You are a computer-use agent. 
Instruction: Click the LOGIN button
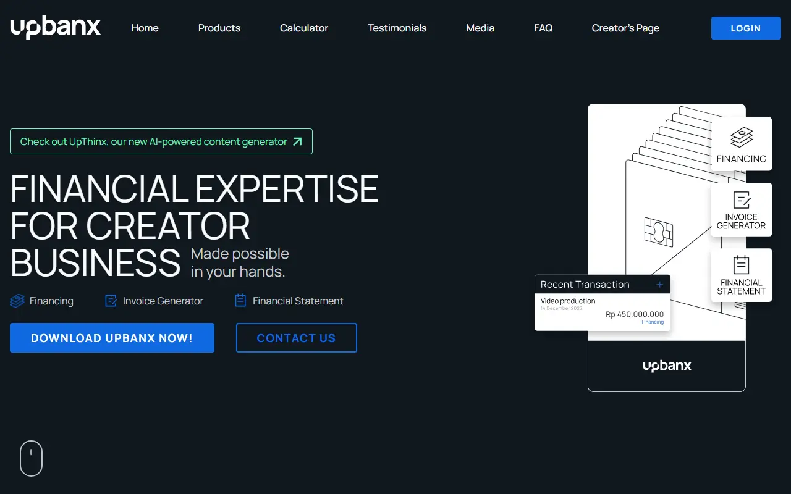pos(746,28)
